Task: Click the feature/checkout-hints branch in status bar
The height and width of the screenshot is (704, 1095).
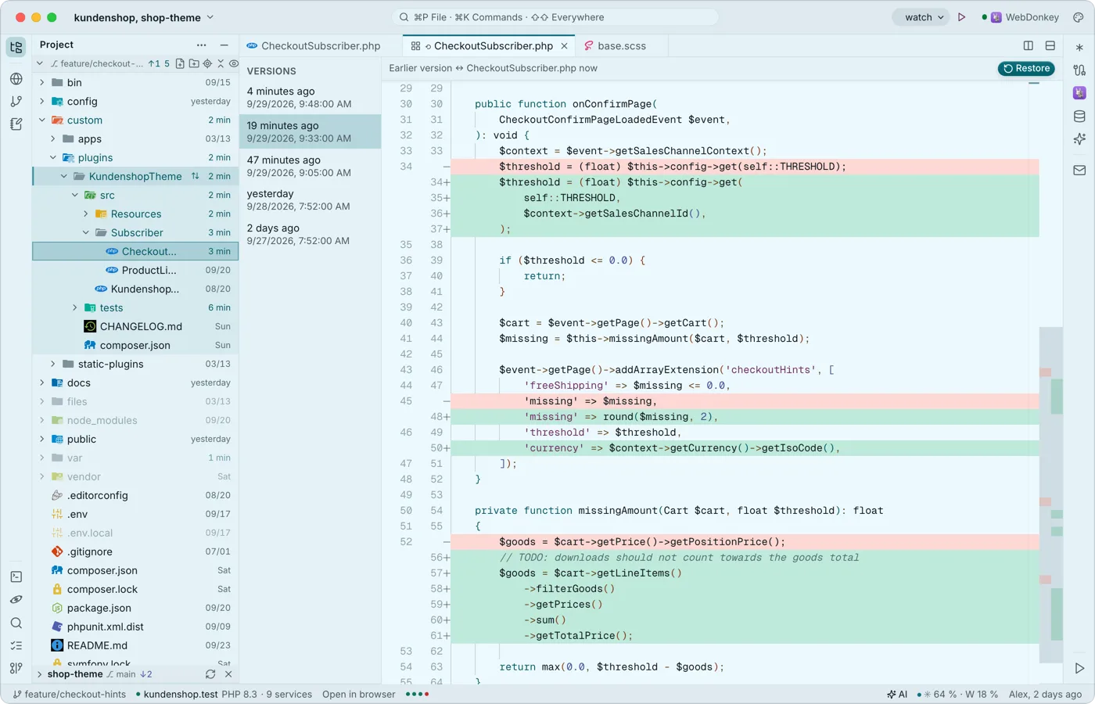Action: pyautogui.click(x=70, y=694)
